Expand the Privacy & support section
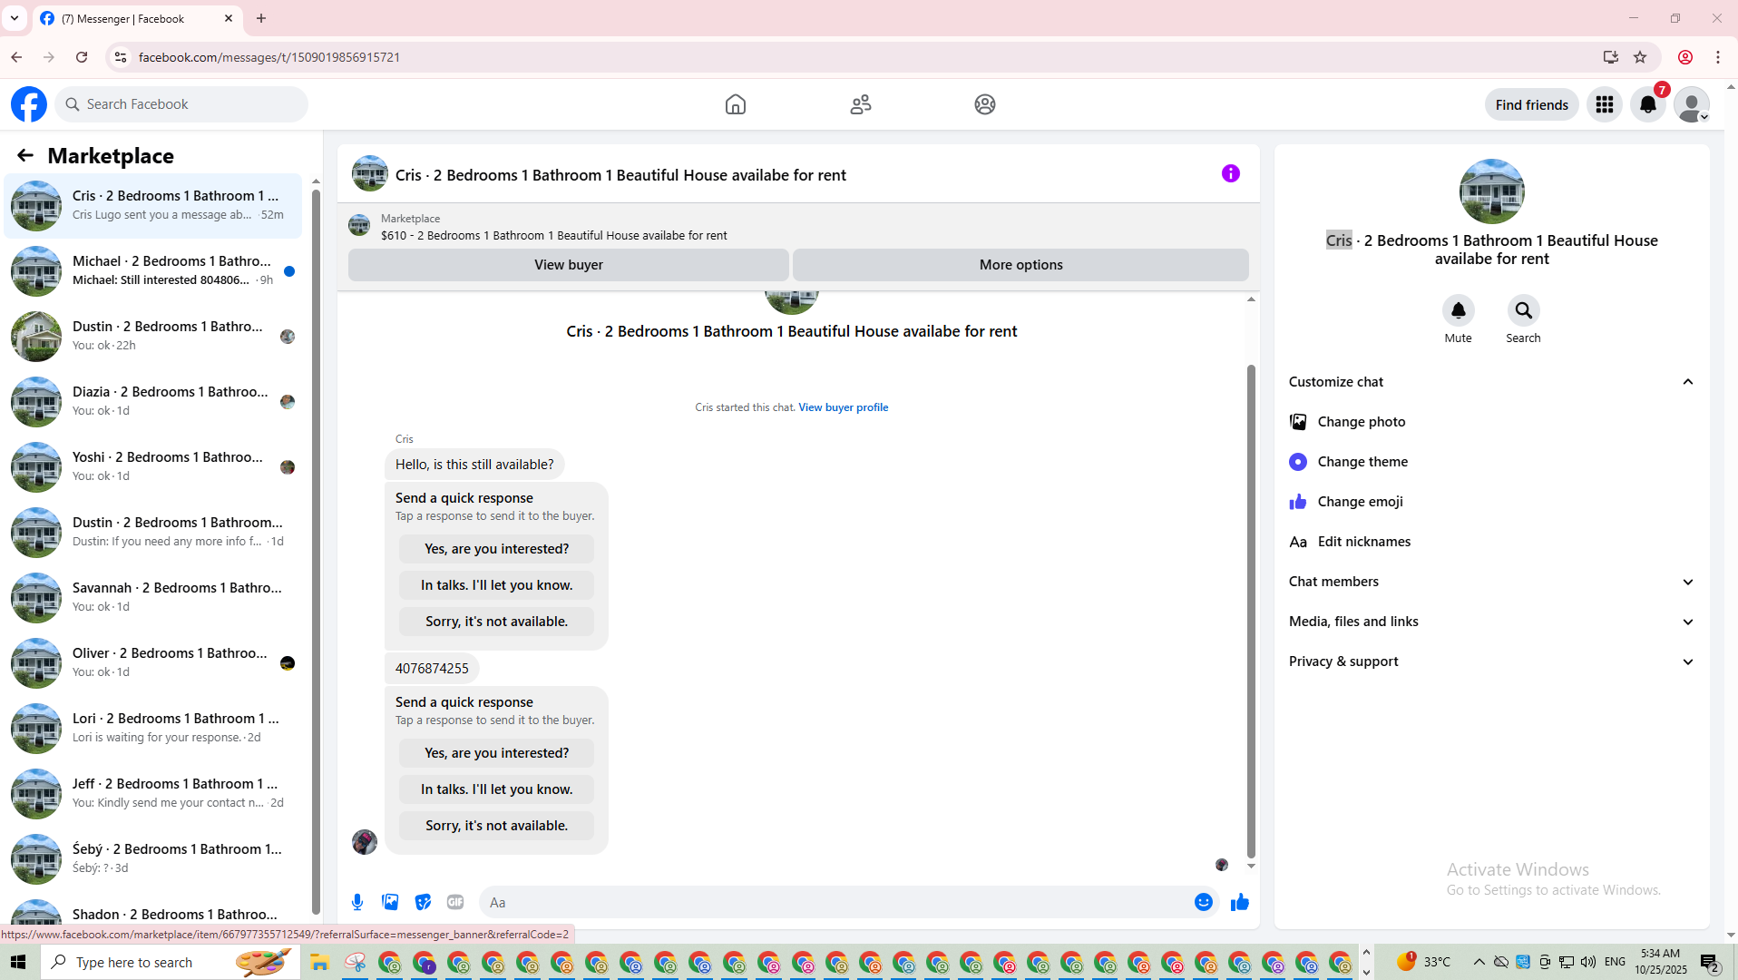Image resolution: width=1738 pixels, height=980 pixels. (x=1492, y=661)
